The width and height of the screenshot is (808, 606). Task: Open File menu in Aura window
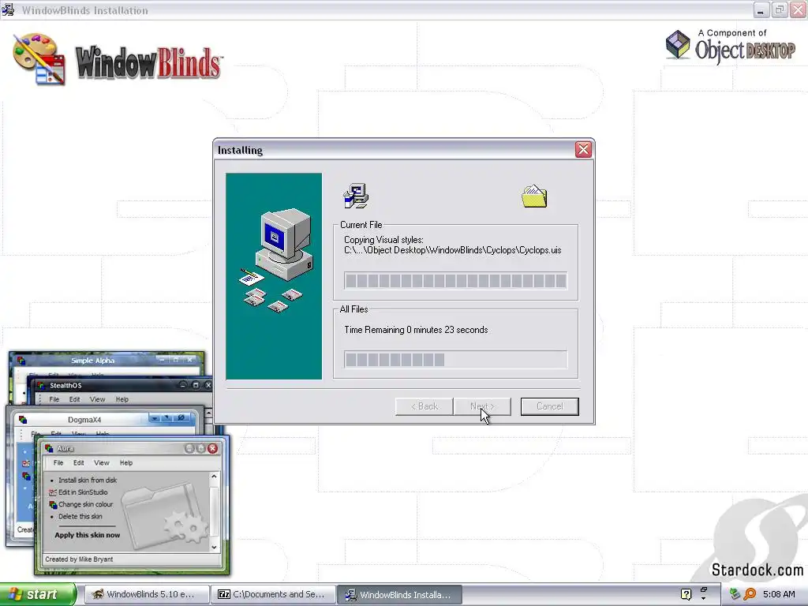(x=58, y=462)
